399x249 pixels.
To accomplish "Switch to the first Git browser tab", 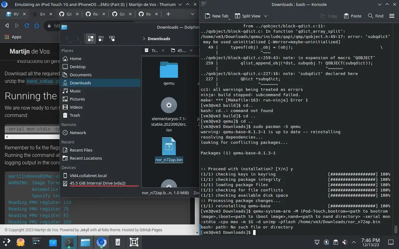I will coord(69,14).
